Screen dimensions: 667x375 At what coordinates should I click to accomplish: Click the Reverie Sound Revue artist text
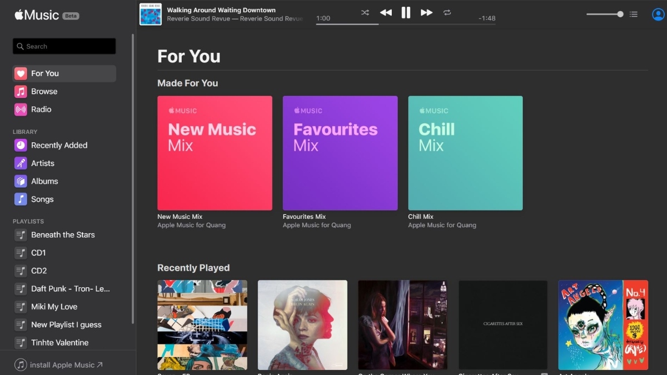pyautogui.click(x=235, y=19)
